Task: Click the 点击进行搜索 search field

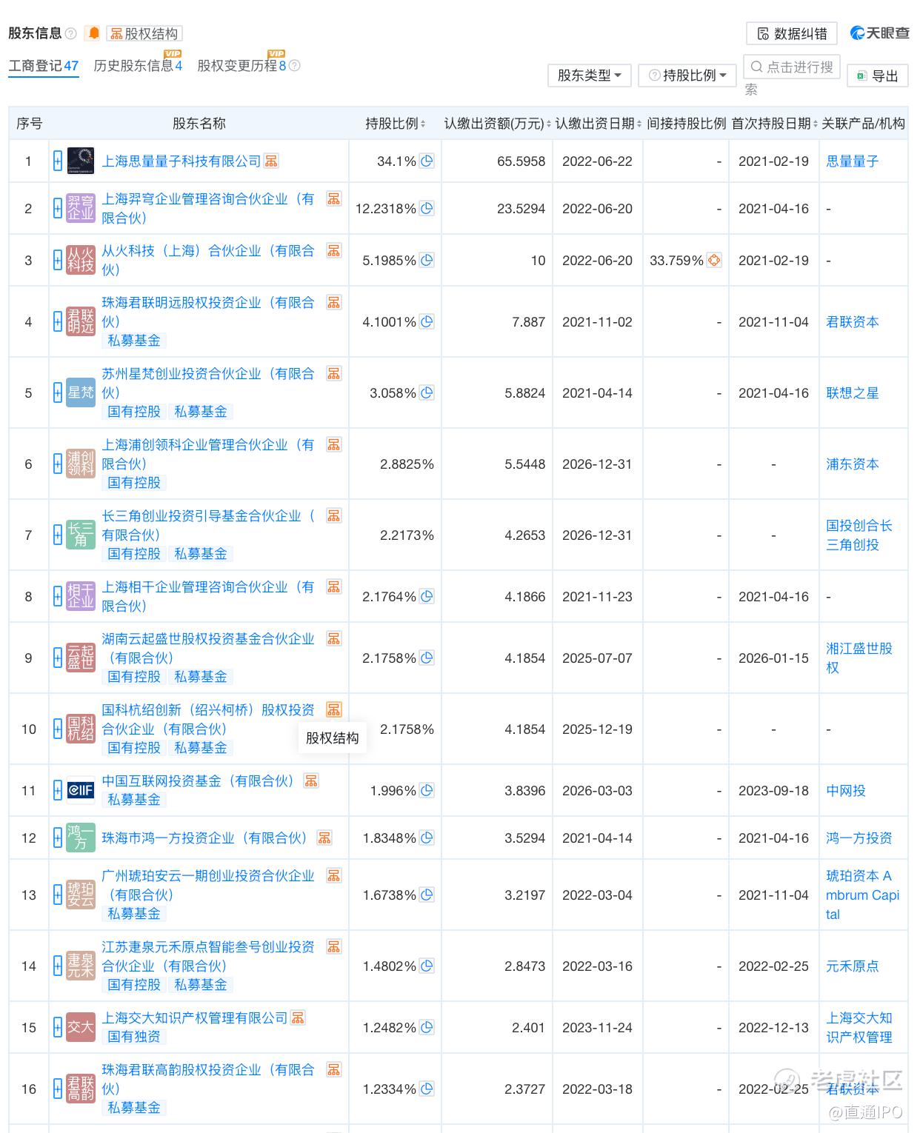Action: click(792, 67)
